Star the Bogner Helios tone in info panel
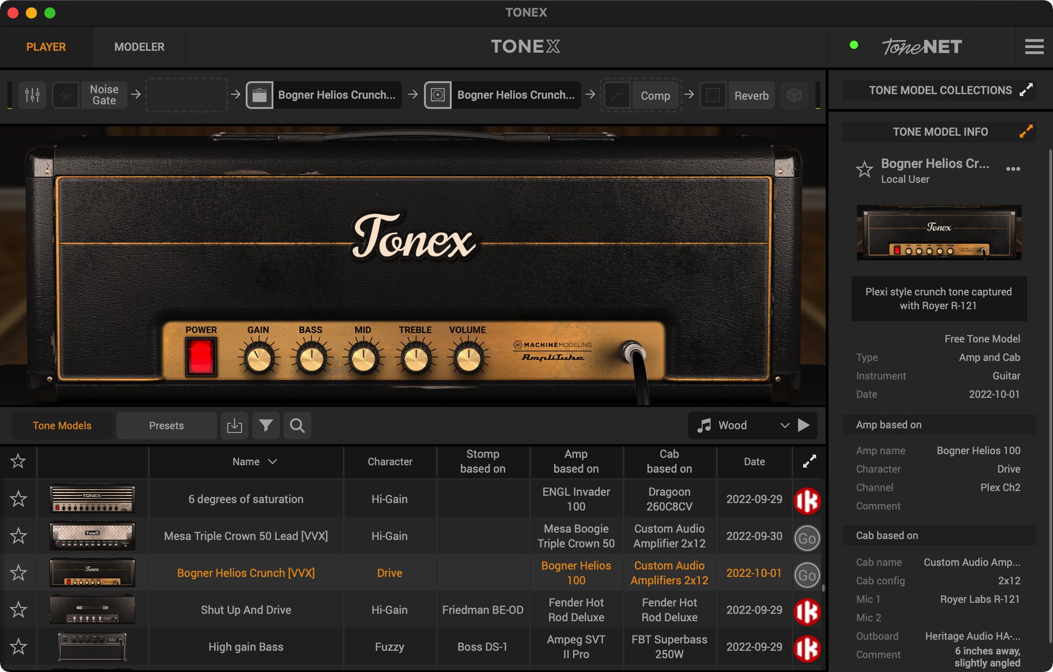Viewport: 1053px width, 672px height. click(864, 170)
